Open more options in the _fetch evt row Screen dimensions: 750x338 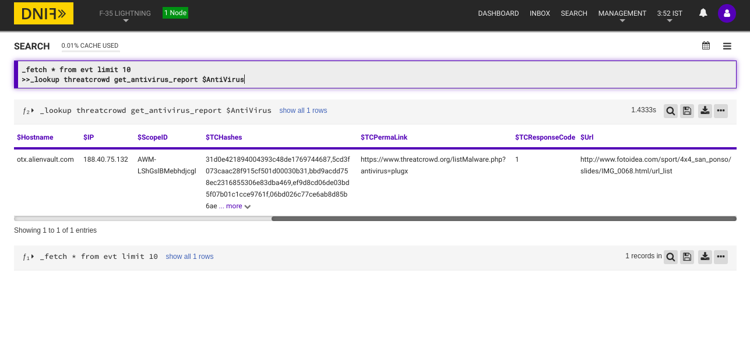click(721, 257)
